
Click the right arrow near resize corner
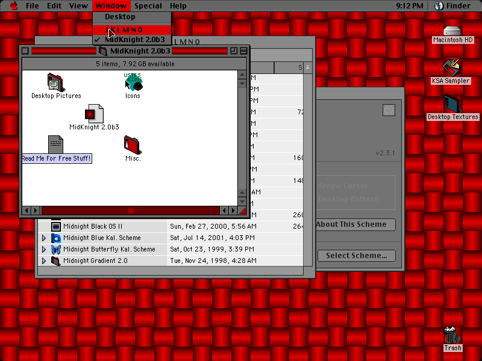click(x=233, y=211)
